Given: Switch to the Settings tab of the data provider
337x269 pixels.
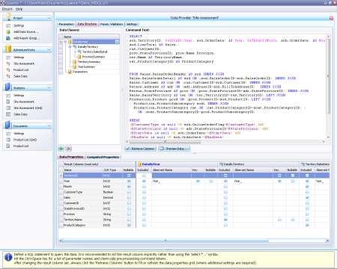Looking at the screenshot, I should pos(132,24).
